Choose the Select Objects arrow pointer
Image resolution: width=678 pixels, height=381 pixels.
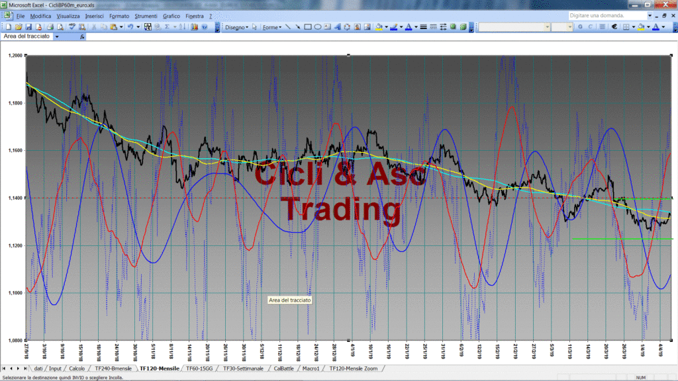pyautogui.click(x=255, y=26)
